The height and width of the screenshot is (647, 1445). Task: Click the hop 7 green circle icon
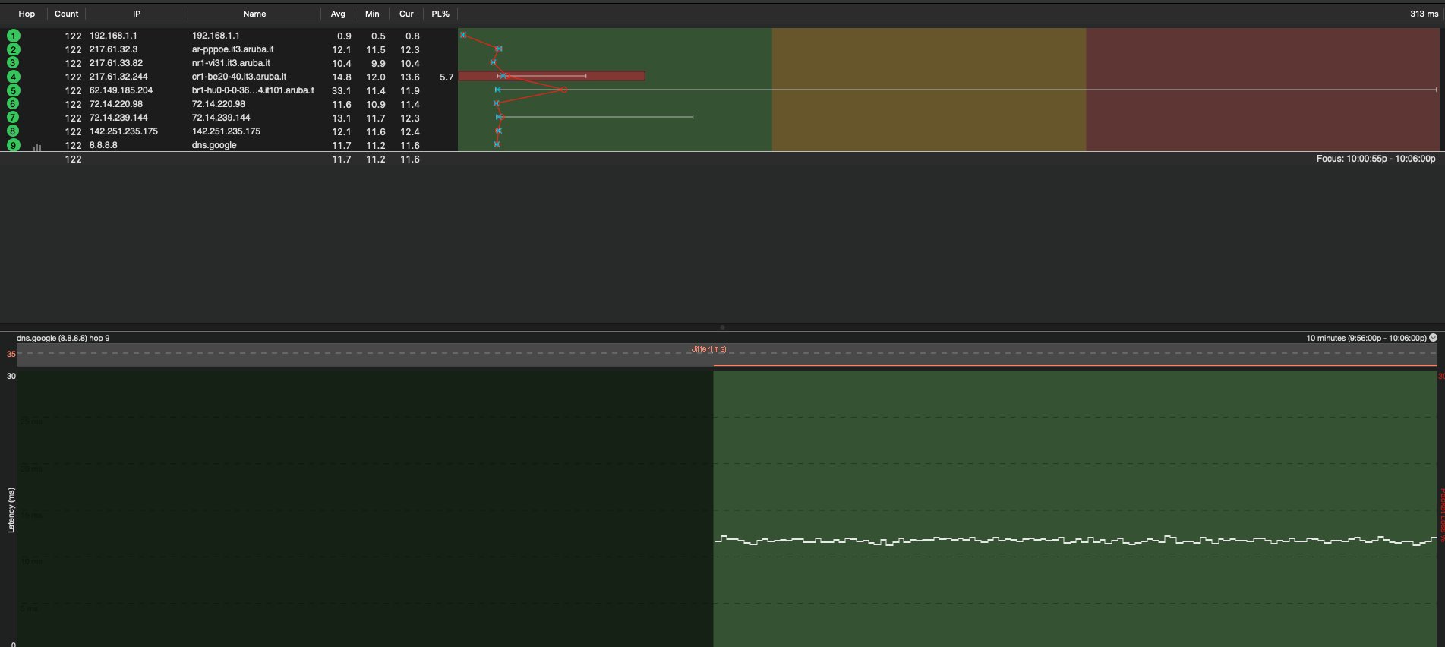click(x=13, y=118)
